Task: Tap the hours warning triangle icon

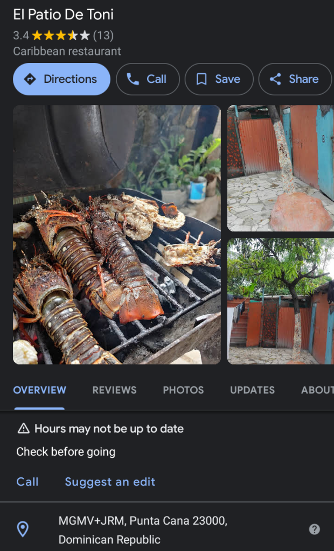Action: (23, 429)
